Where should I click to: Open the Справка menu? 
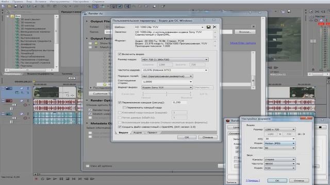(x=98, y=2)
